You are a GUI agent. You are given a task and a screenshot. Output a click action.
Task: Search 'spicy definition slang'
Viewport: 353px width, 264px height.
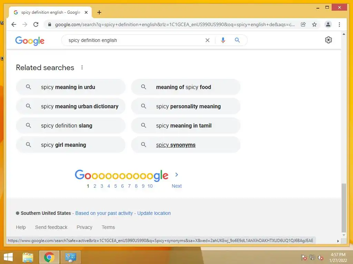click(x=70, y=126)
